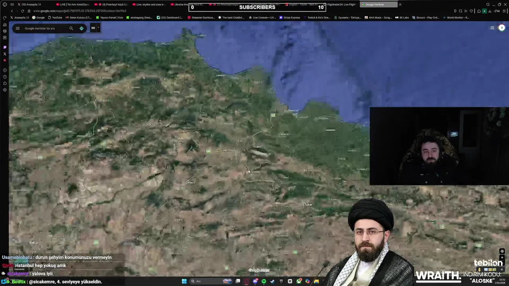Open a new browser tab with plus
Image resolution: width=509 pixels, height=286 pixels.
click(x=400, y=4)
